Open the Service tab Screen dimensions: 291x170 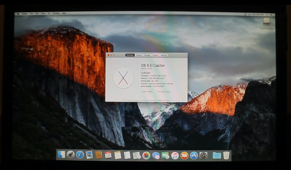pos(164,55)
